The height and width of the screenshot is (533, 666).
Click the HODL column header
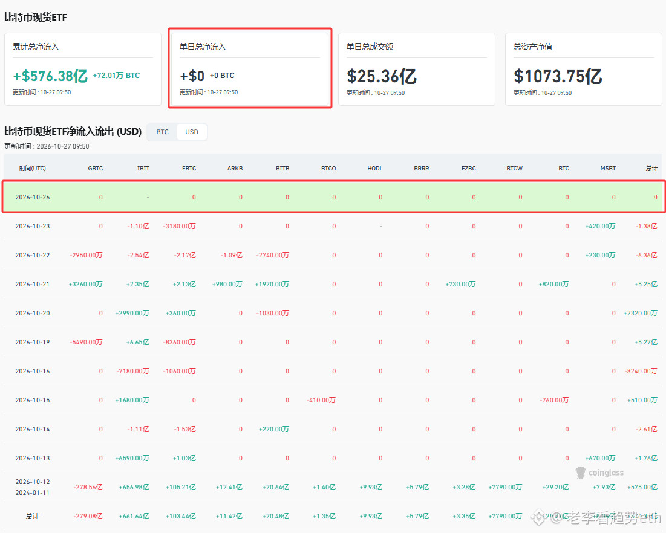(x=374, y=169)
